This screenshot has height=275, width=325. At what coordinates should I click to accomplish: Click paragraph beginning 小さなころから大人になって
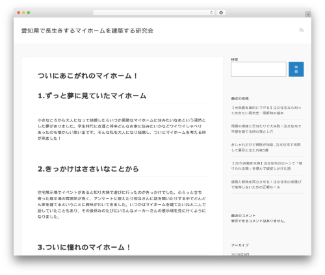point(122,129)
